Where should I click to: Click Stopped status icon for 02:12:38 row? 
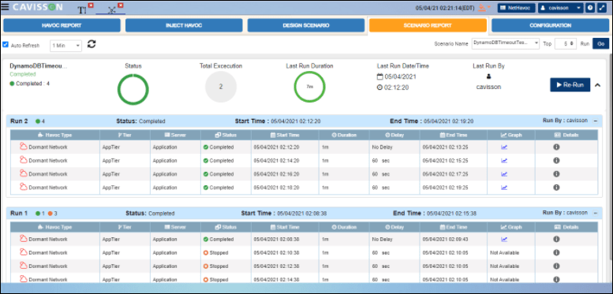point(206,266)
